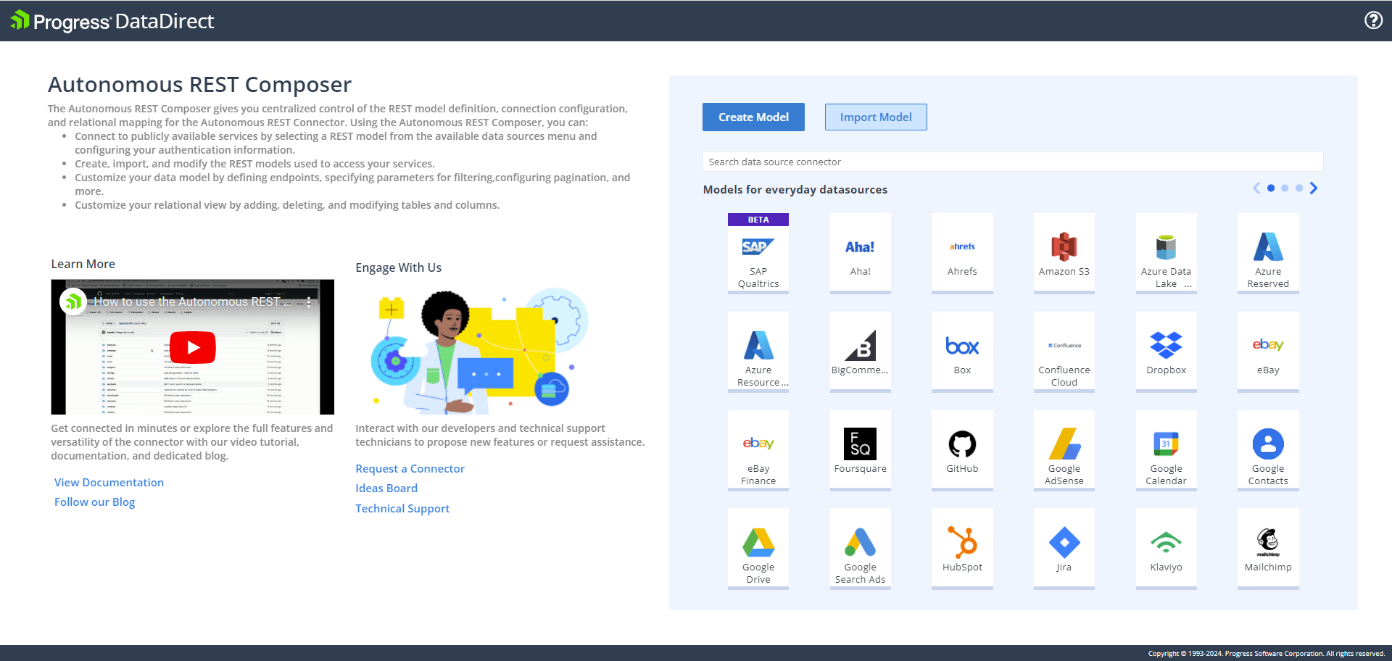Open the View Documentation link
This screenshot has width=1392, height=661.
coord(109,483)
